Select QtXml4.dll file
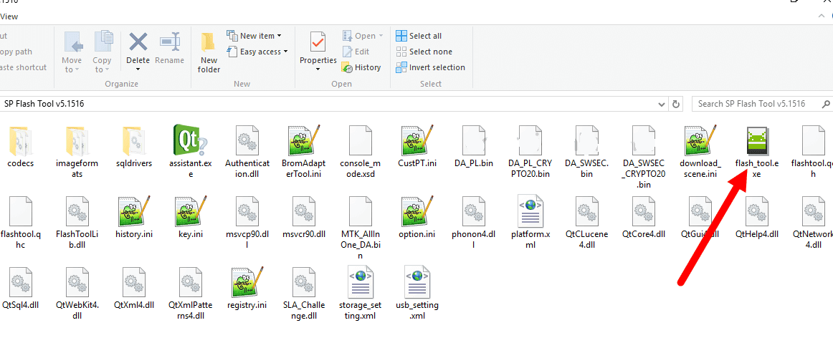Screen dimensions: 833x348 134,289
